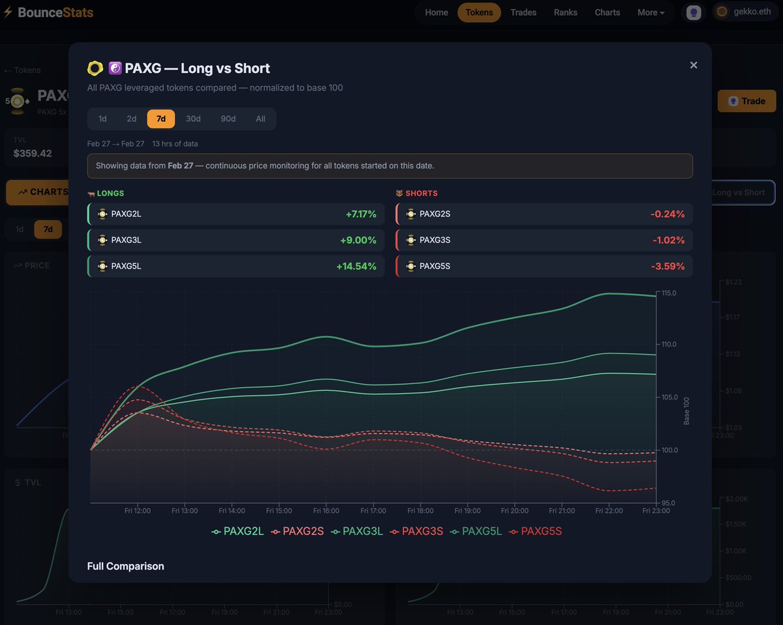This screenshot has width=783, height=625.
Task: Click the bull icon next to LONGS
Action: [x=91, y=193]
